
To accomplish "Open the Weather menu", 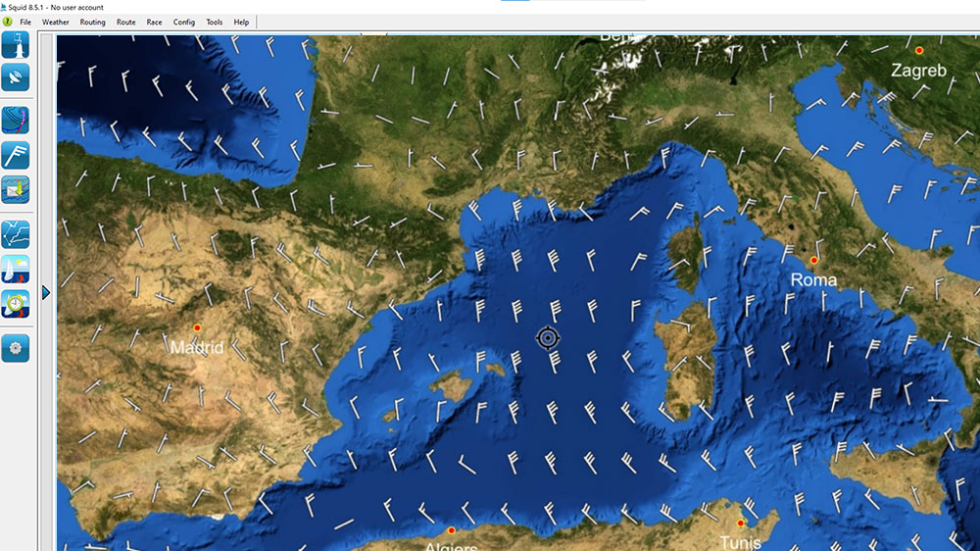I will pos(56,22).
